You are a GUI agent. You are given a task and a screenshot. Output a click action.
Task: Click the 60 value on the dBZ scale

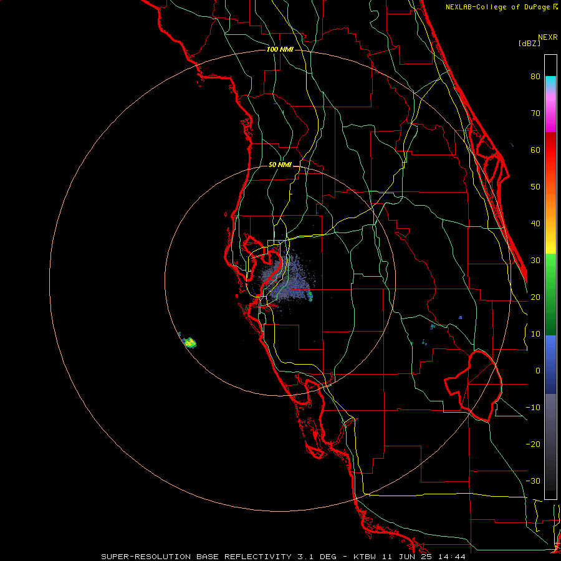[x=535, y=150]
